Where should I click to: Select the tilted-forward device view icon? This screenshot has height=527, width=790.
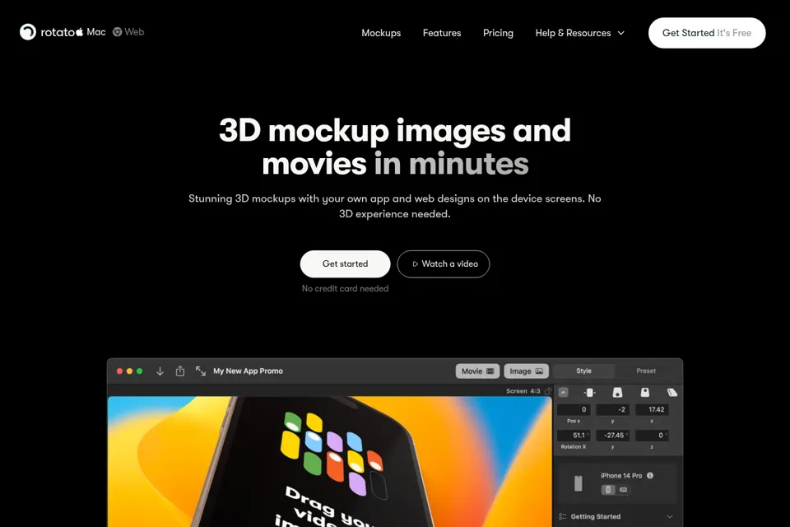coord(645,392)
